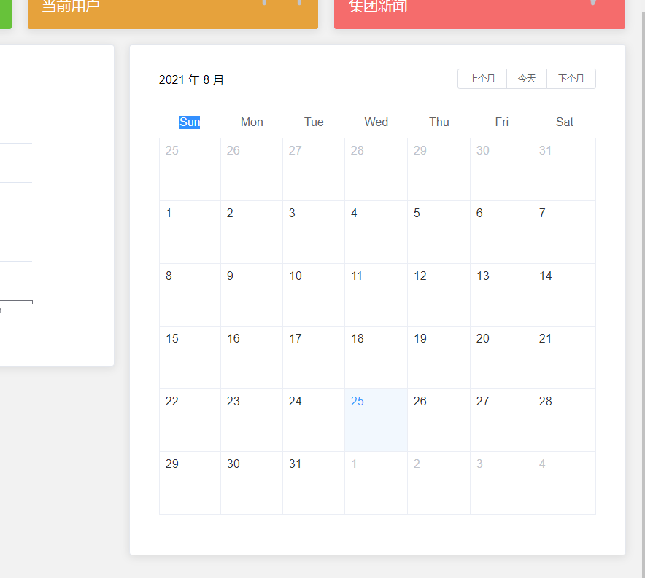Select July 31 in the first row
This screenshot has height=578, width=645.
[565, 170]
